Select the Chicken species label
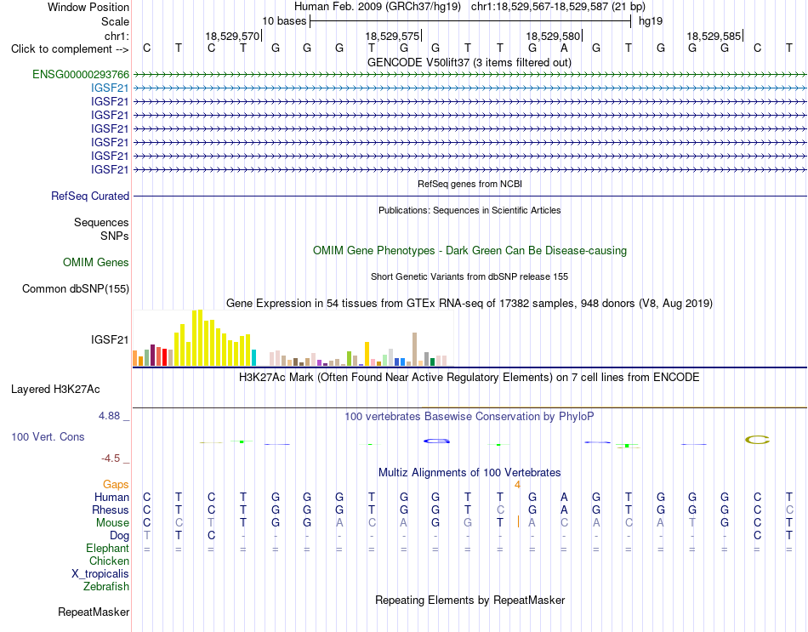808x632 pixels. click(109, 561)
